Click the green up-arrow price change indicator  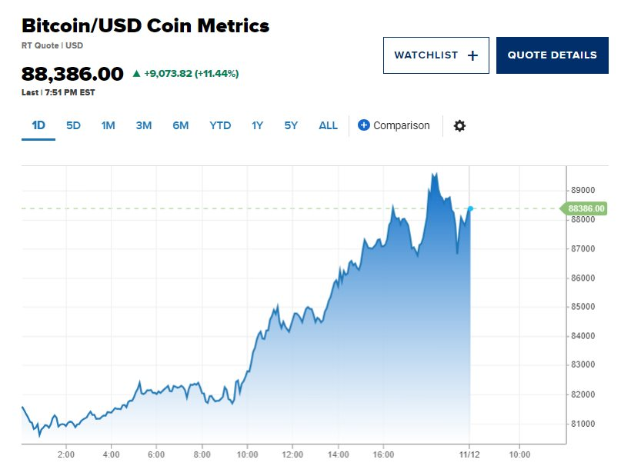(136, 73)
